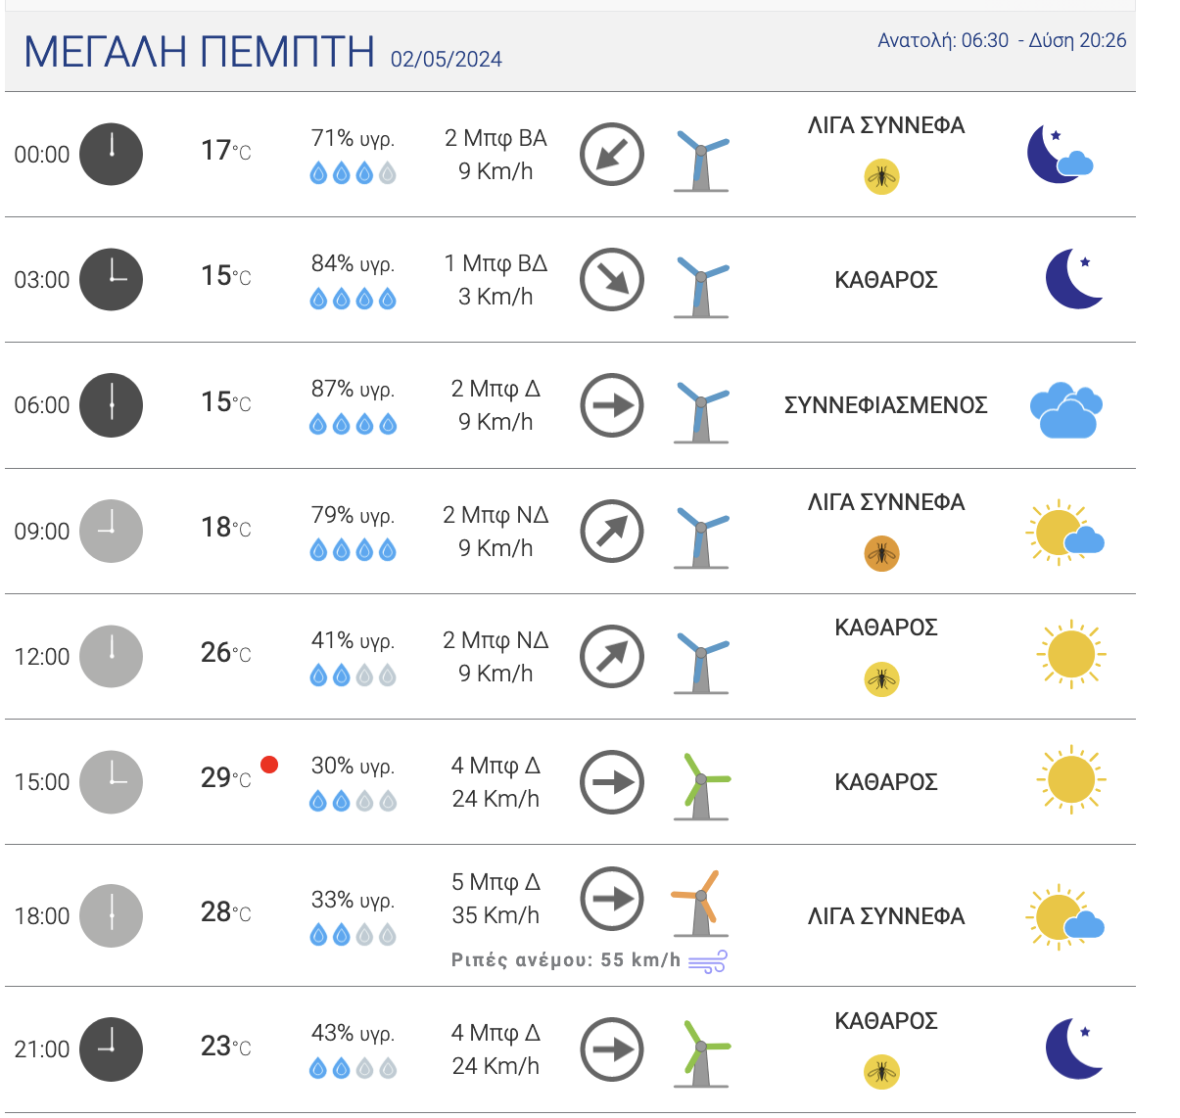Click the 29°C temperature reading
1180x1118 pixels.
(x=225, y=778)
